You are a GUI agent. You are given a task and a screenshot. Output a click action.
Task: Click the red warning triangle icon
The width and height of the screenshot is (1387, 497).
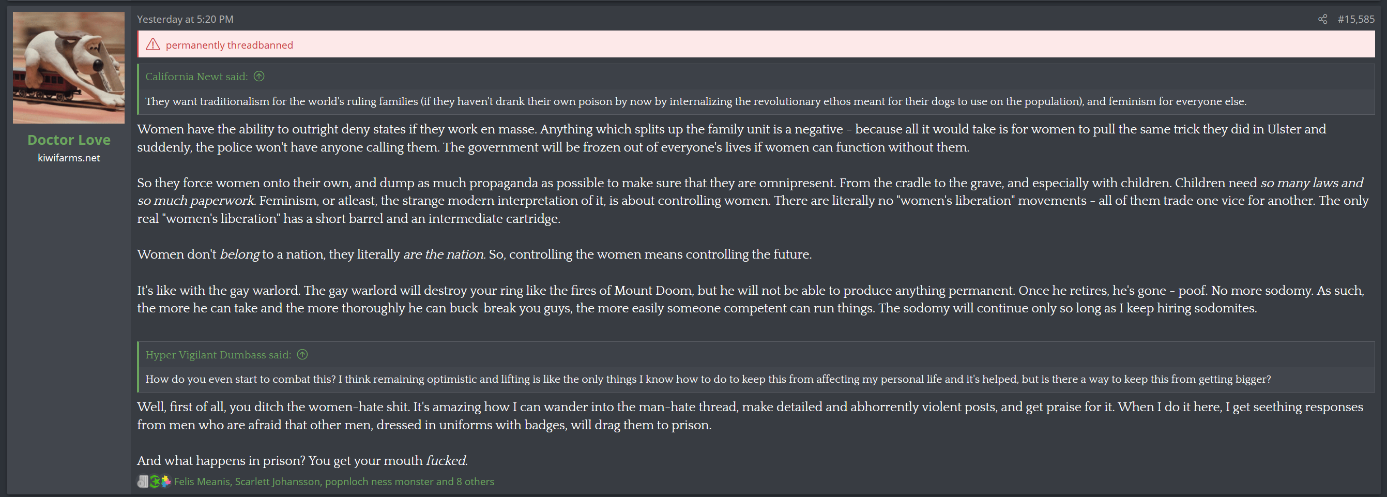click(153, 44)
